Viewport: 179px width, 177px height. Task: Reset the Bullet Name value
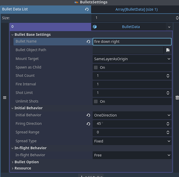pyautogui.click(x=88, y=42)
